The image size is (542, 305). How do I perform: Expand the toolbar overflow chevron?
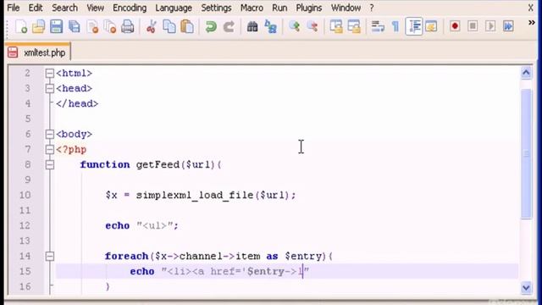(x=532, y=23)
